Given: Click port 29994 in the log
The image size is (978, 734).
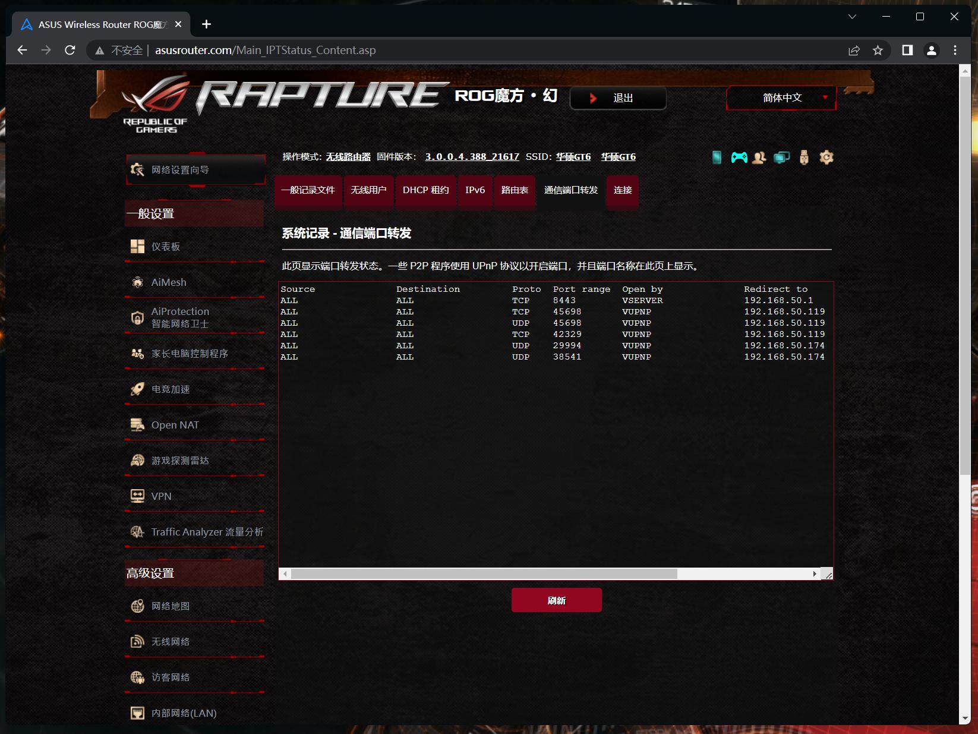Looking at the screenshot, I should pyautogui.click(x=567, y=346).
